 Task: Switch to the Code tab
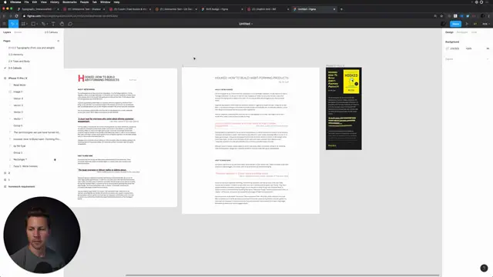point(474,32)
